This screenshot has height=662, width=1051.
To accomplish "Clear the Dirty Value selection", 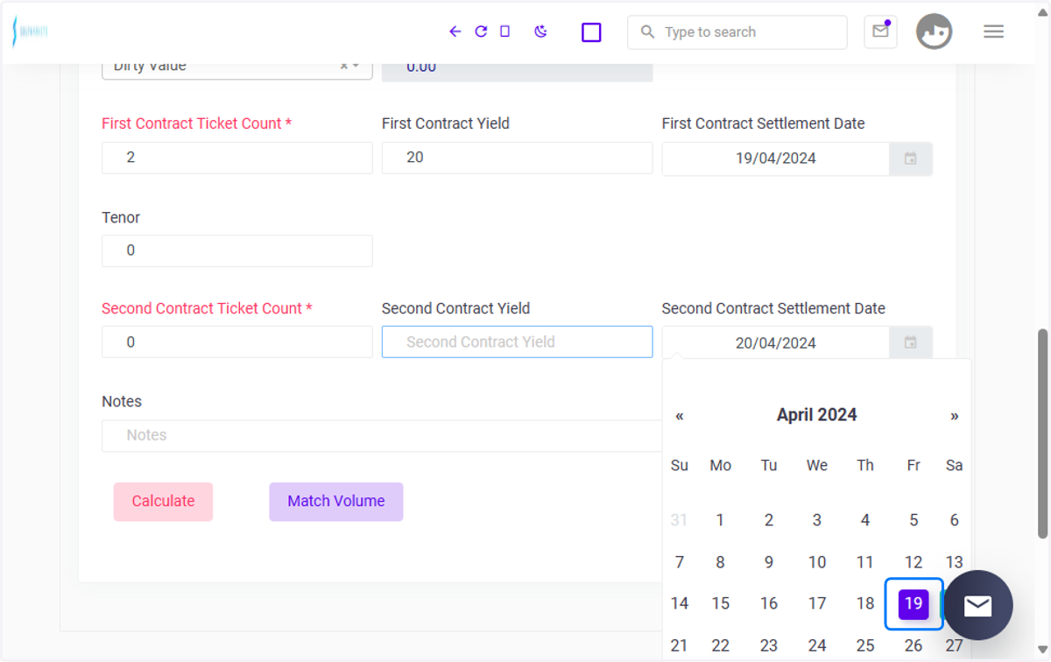I will coord(344,66).
